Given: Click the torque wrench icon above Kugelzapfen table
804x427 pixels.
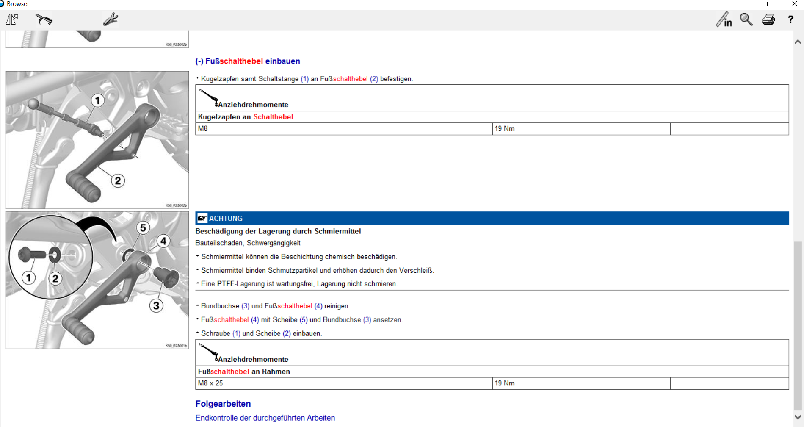Looking at the screenshot, I should [x=208, y=98].
